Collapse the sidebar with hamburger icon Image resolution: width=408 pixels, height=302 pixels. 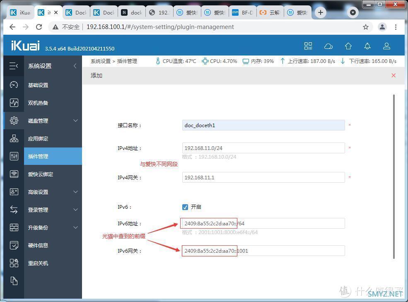pyautogui.click(x=14, y=66)
